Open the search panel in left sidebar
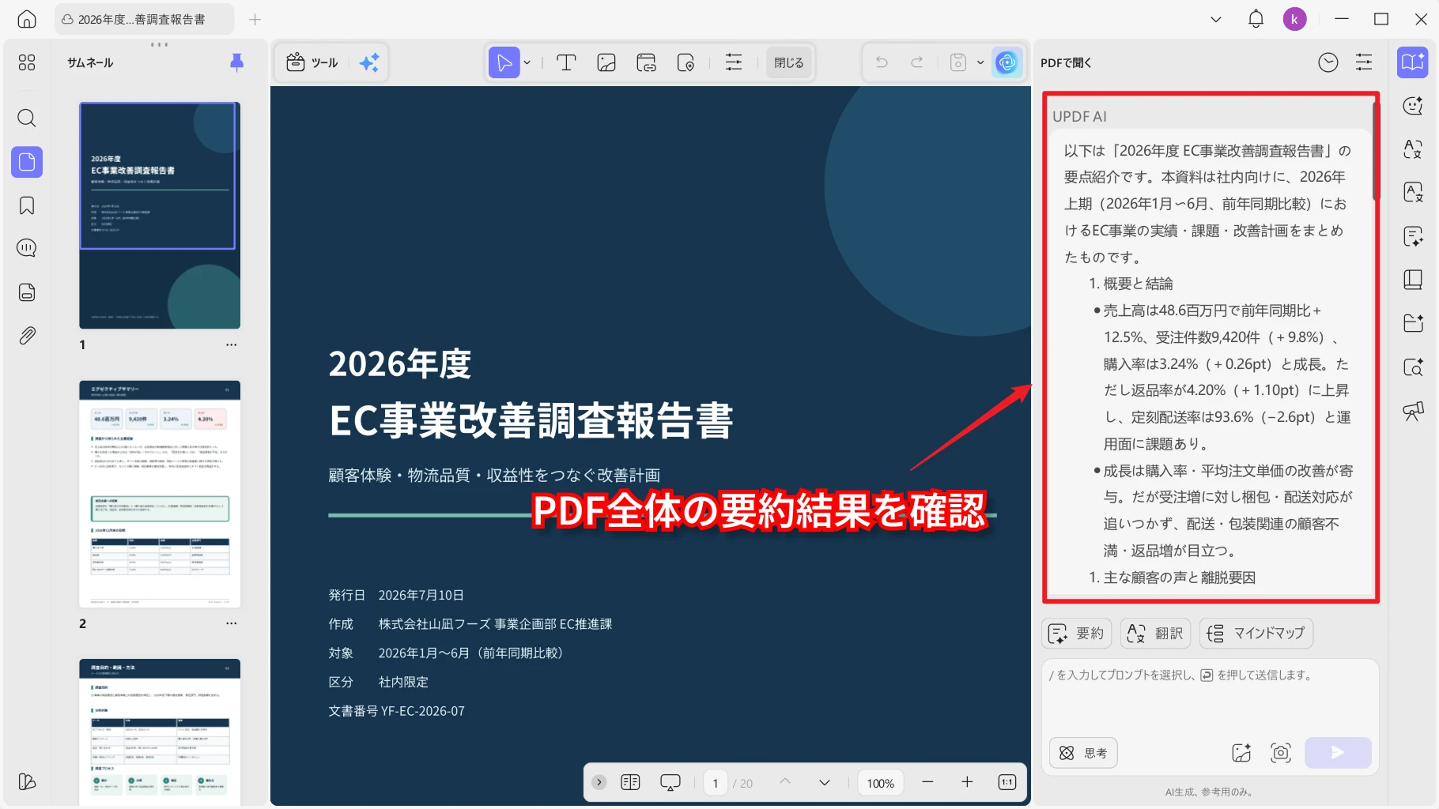The image size is (1439, 809). 27,119
